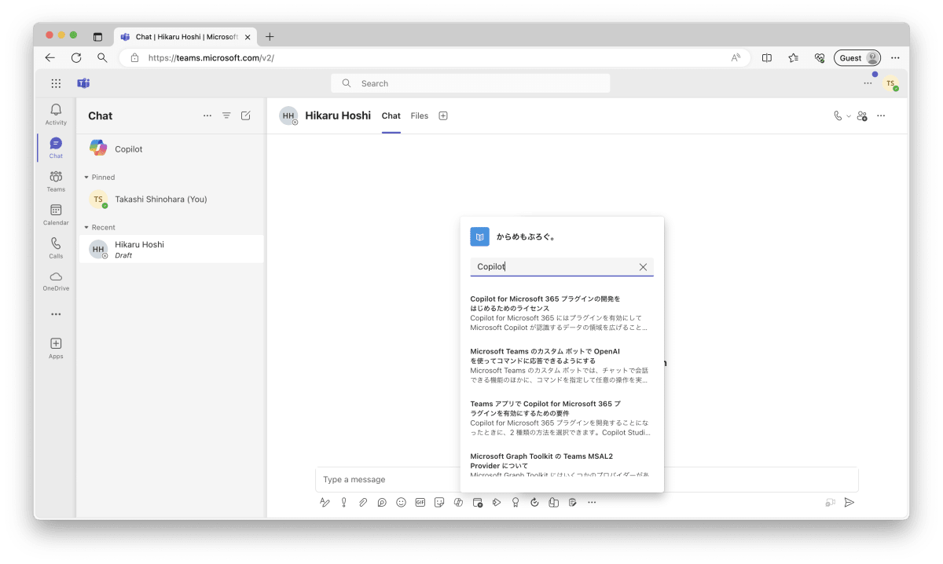
Task: Open the Read aloud icon in address bar
Action: coord(736,58)
